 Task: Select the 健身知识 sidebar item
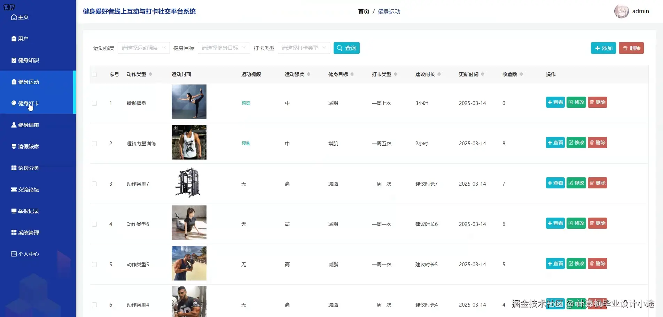point(28,60)
